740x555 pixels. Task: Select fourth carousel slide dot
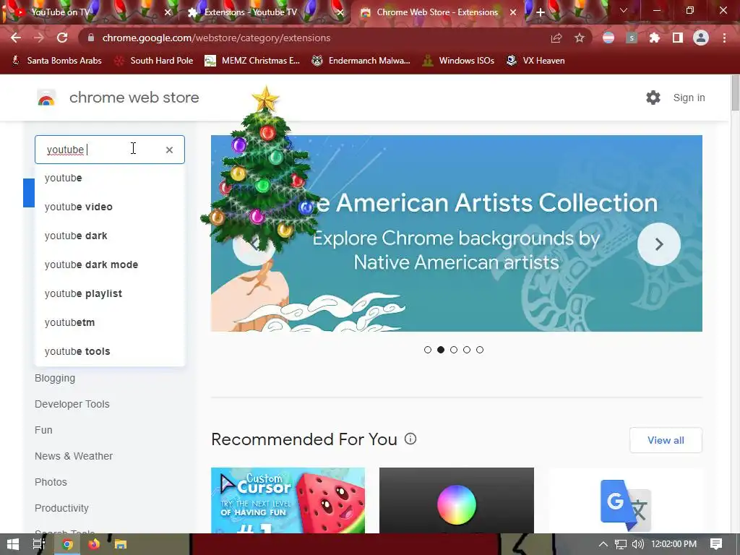point(467,350)
